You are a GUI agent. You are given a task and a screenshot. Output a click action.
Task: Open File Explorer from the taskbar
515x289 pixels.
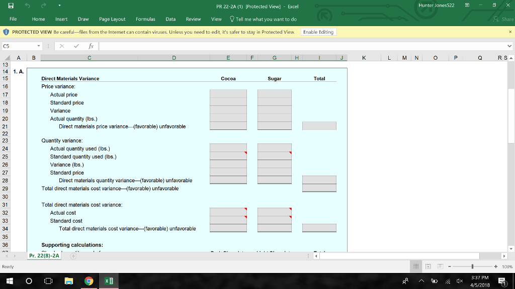click(x=68, y=281)
